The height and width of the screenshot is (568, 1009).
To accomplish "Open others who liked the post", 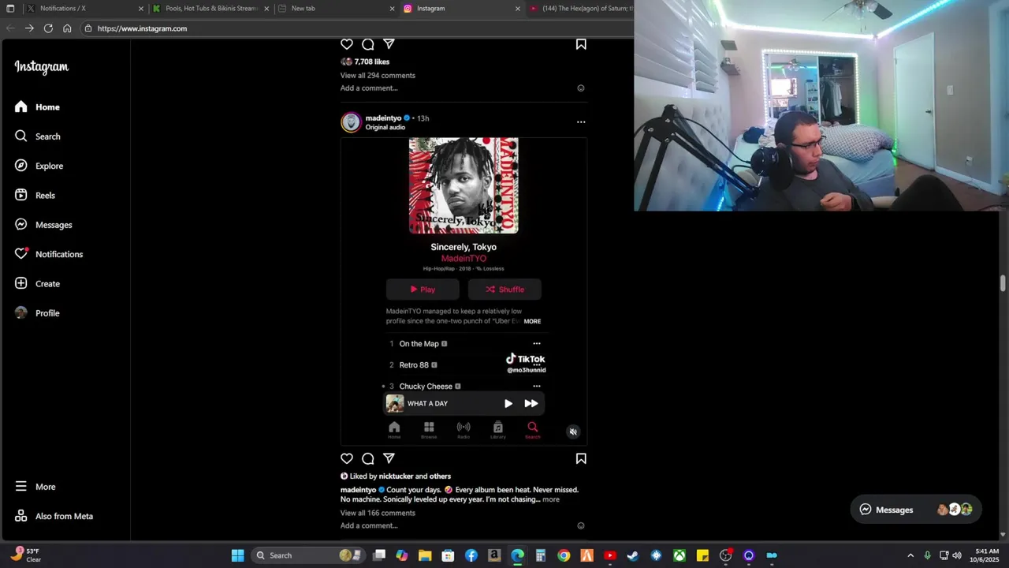I will pyautogui.click(x=440, y=476).
